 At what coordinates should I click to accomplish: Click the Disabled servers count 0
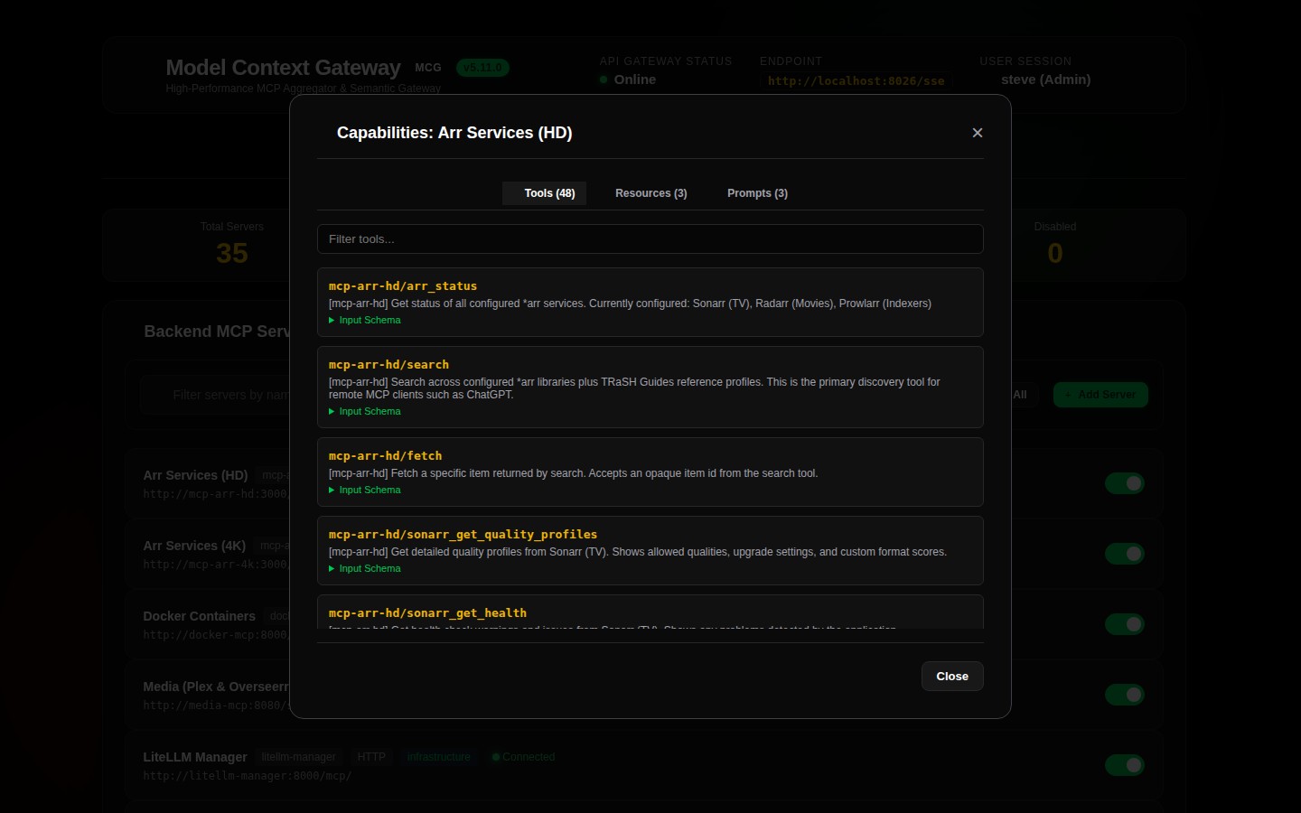tap(1055, 254)
